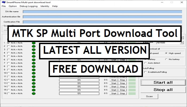Click port 15 green status indicator
This screenshot has width=187, height=107.
pos(34,90)
